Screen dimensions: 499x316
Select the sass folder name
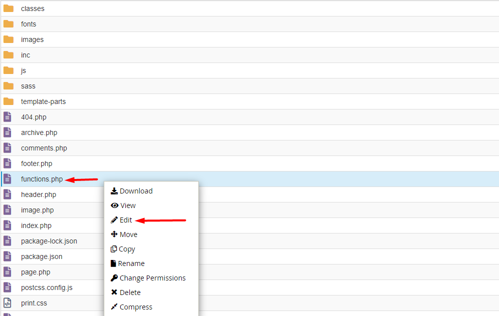pyautogui.click(x=29, y=86)
